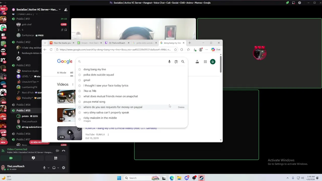Open the Edge favorites list icon
Screen dimensions: 322x181
[x=188, y=50]
